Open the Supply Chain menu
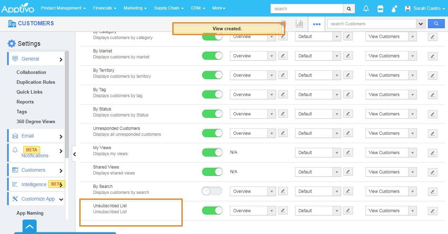The width and height of the screenshot is (448, 234). 169,8
